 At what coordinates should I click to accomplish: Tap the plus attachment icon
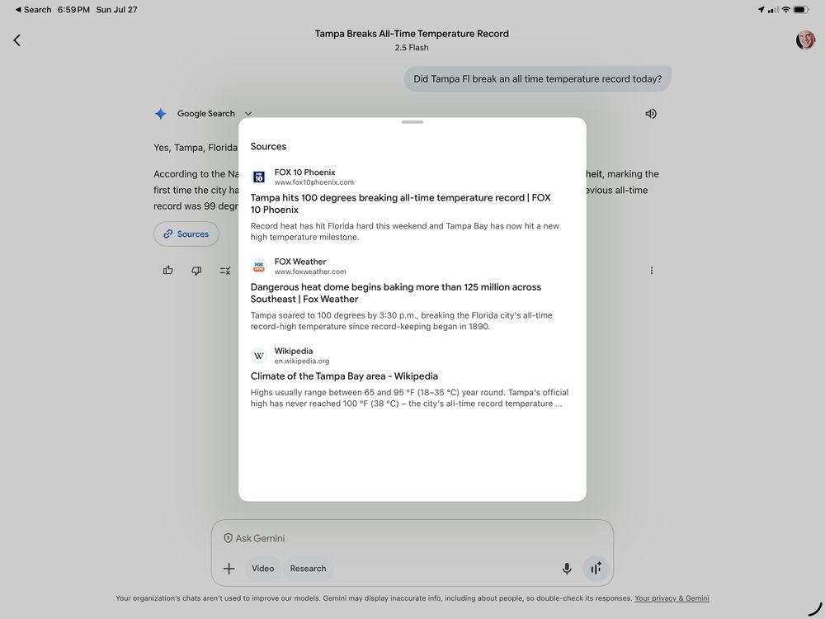tap(229, 569)
